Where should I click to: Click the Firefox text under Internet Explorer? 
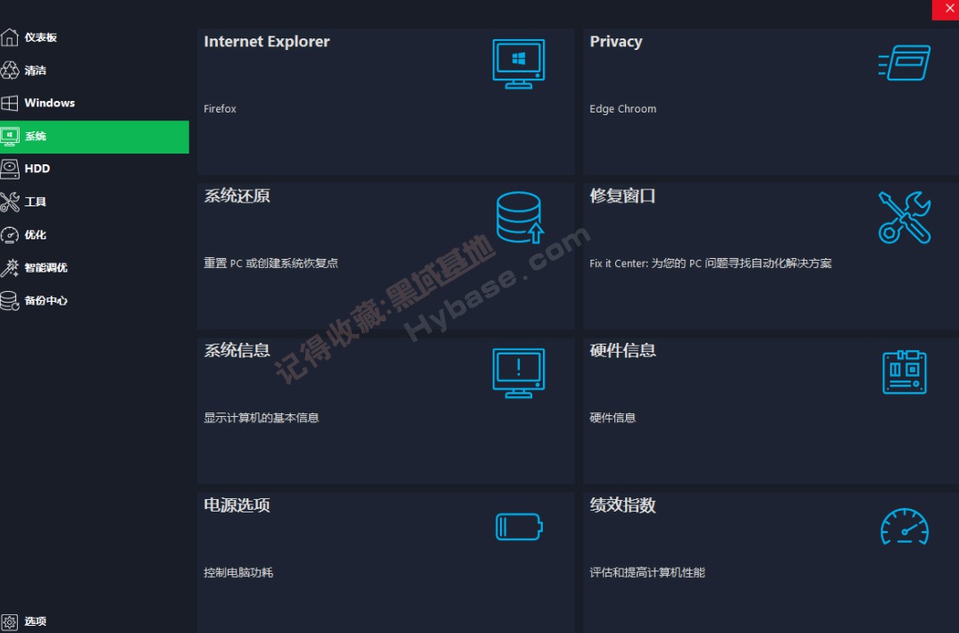[x=221, y=109]
